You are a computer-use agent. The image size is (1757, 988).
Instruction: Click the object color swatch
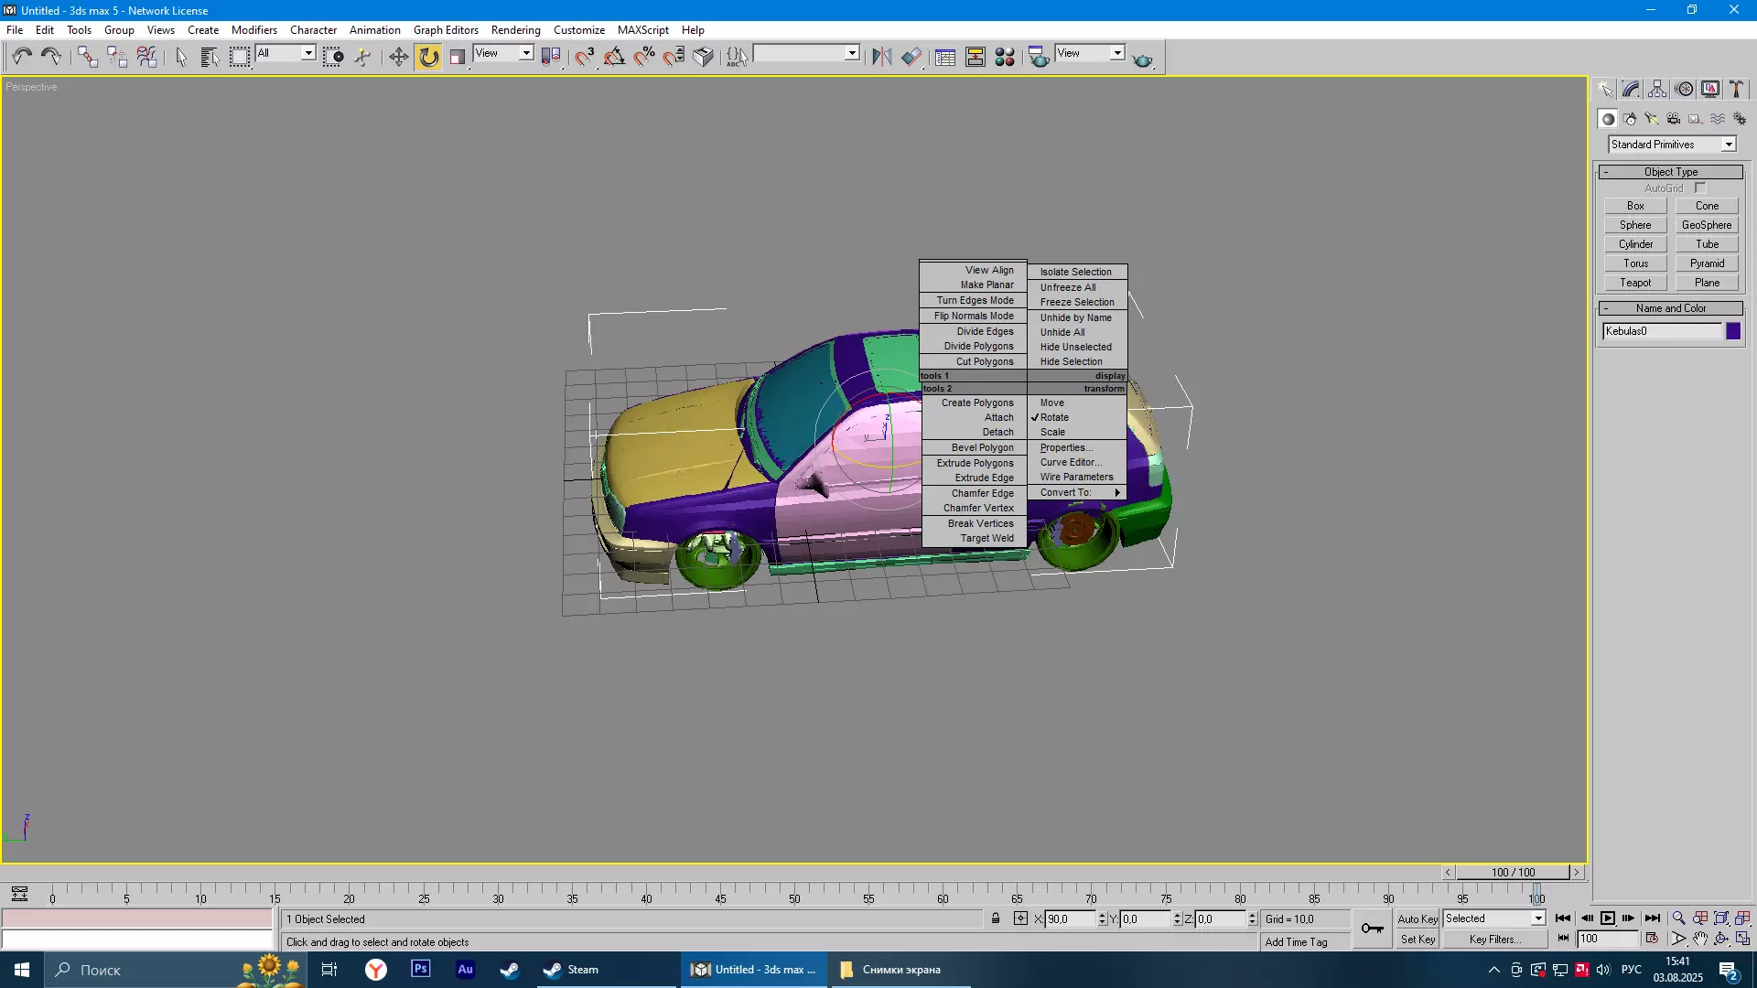pos(1733,331)
